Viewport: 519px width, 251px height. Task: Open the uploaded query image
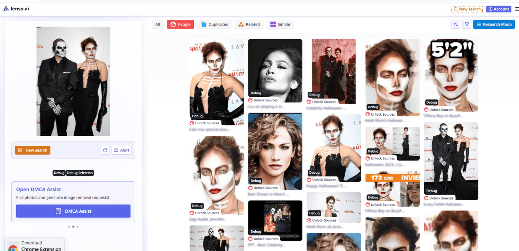click(x=73, y=81)
